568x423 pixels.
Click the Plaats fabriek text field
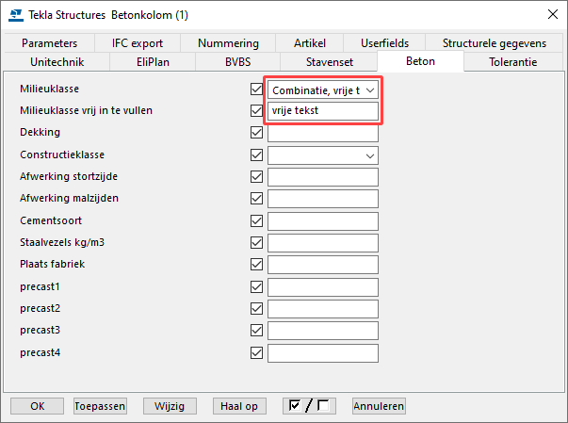tap(323, 265)
